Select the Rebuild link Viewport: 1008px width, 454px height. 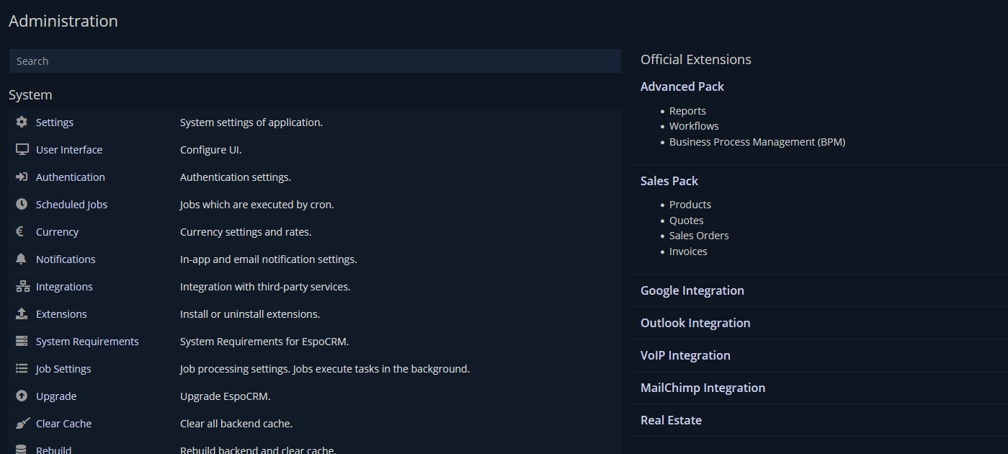(x=53, y=450)
